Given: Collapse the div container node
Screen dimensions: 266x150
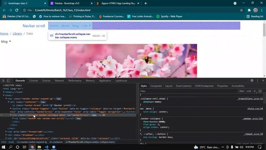Looking at the screenshot, I should 8,102.
